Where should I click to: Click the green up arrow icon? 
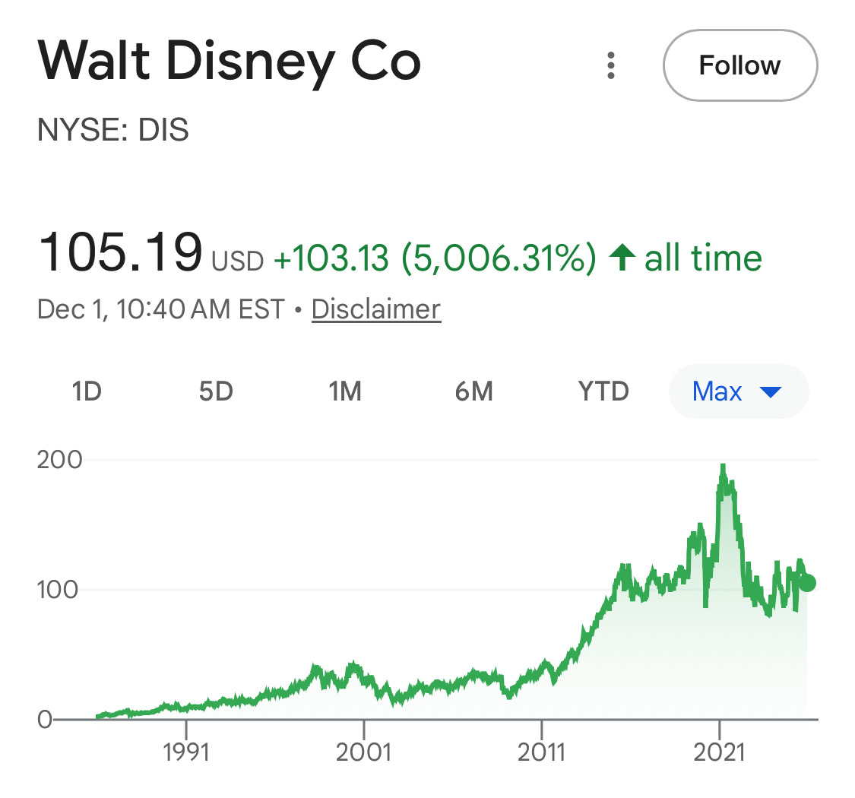(x=622, y=258)
